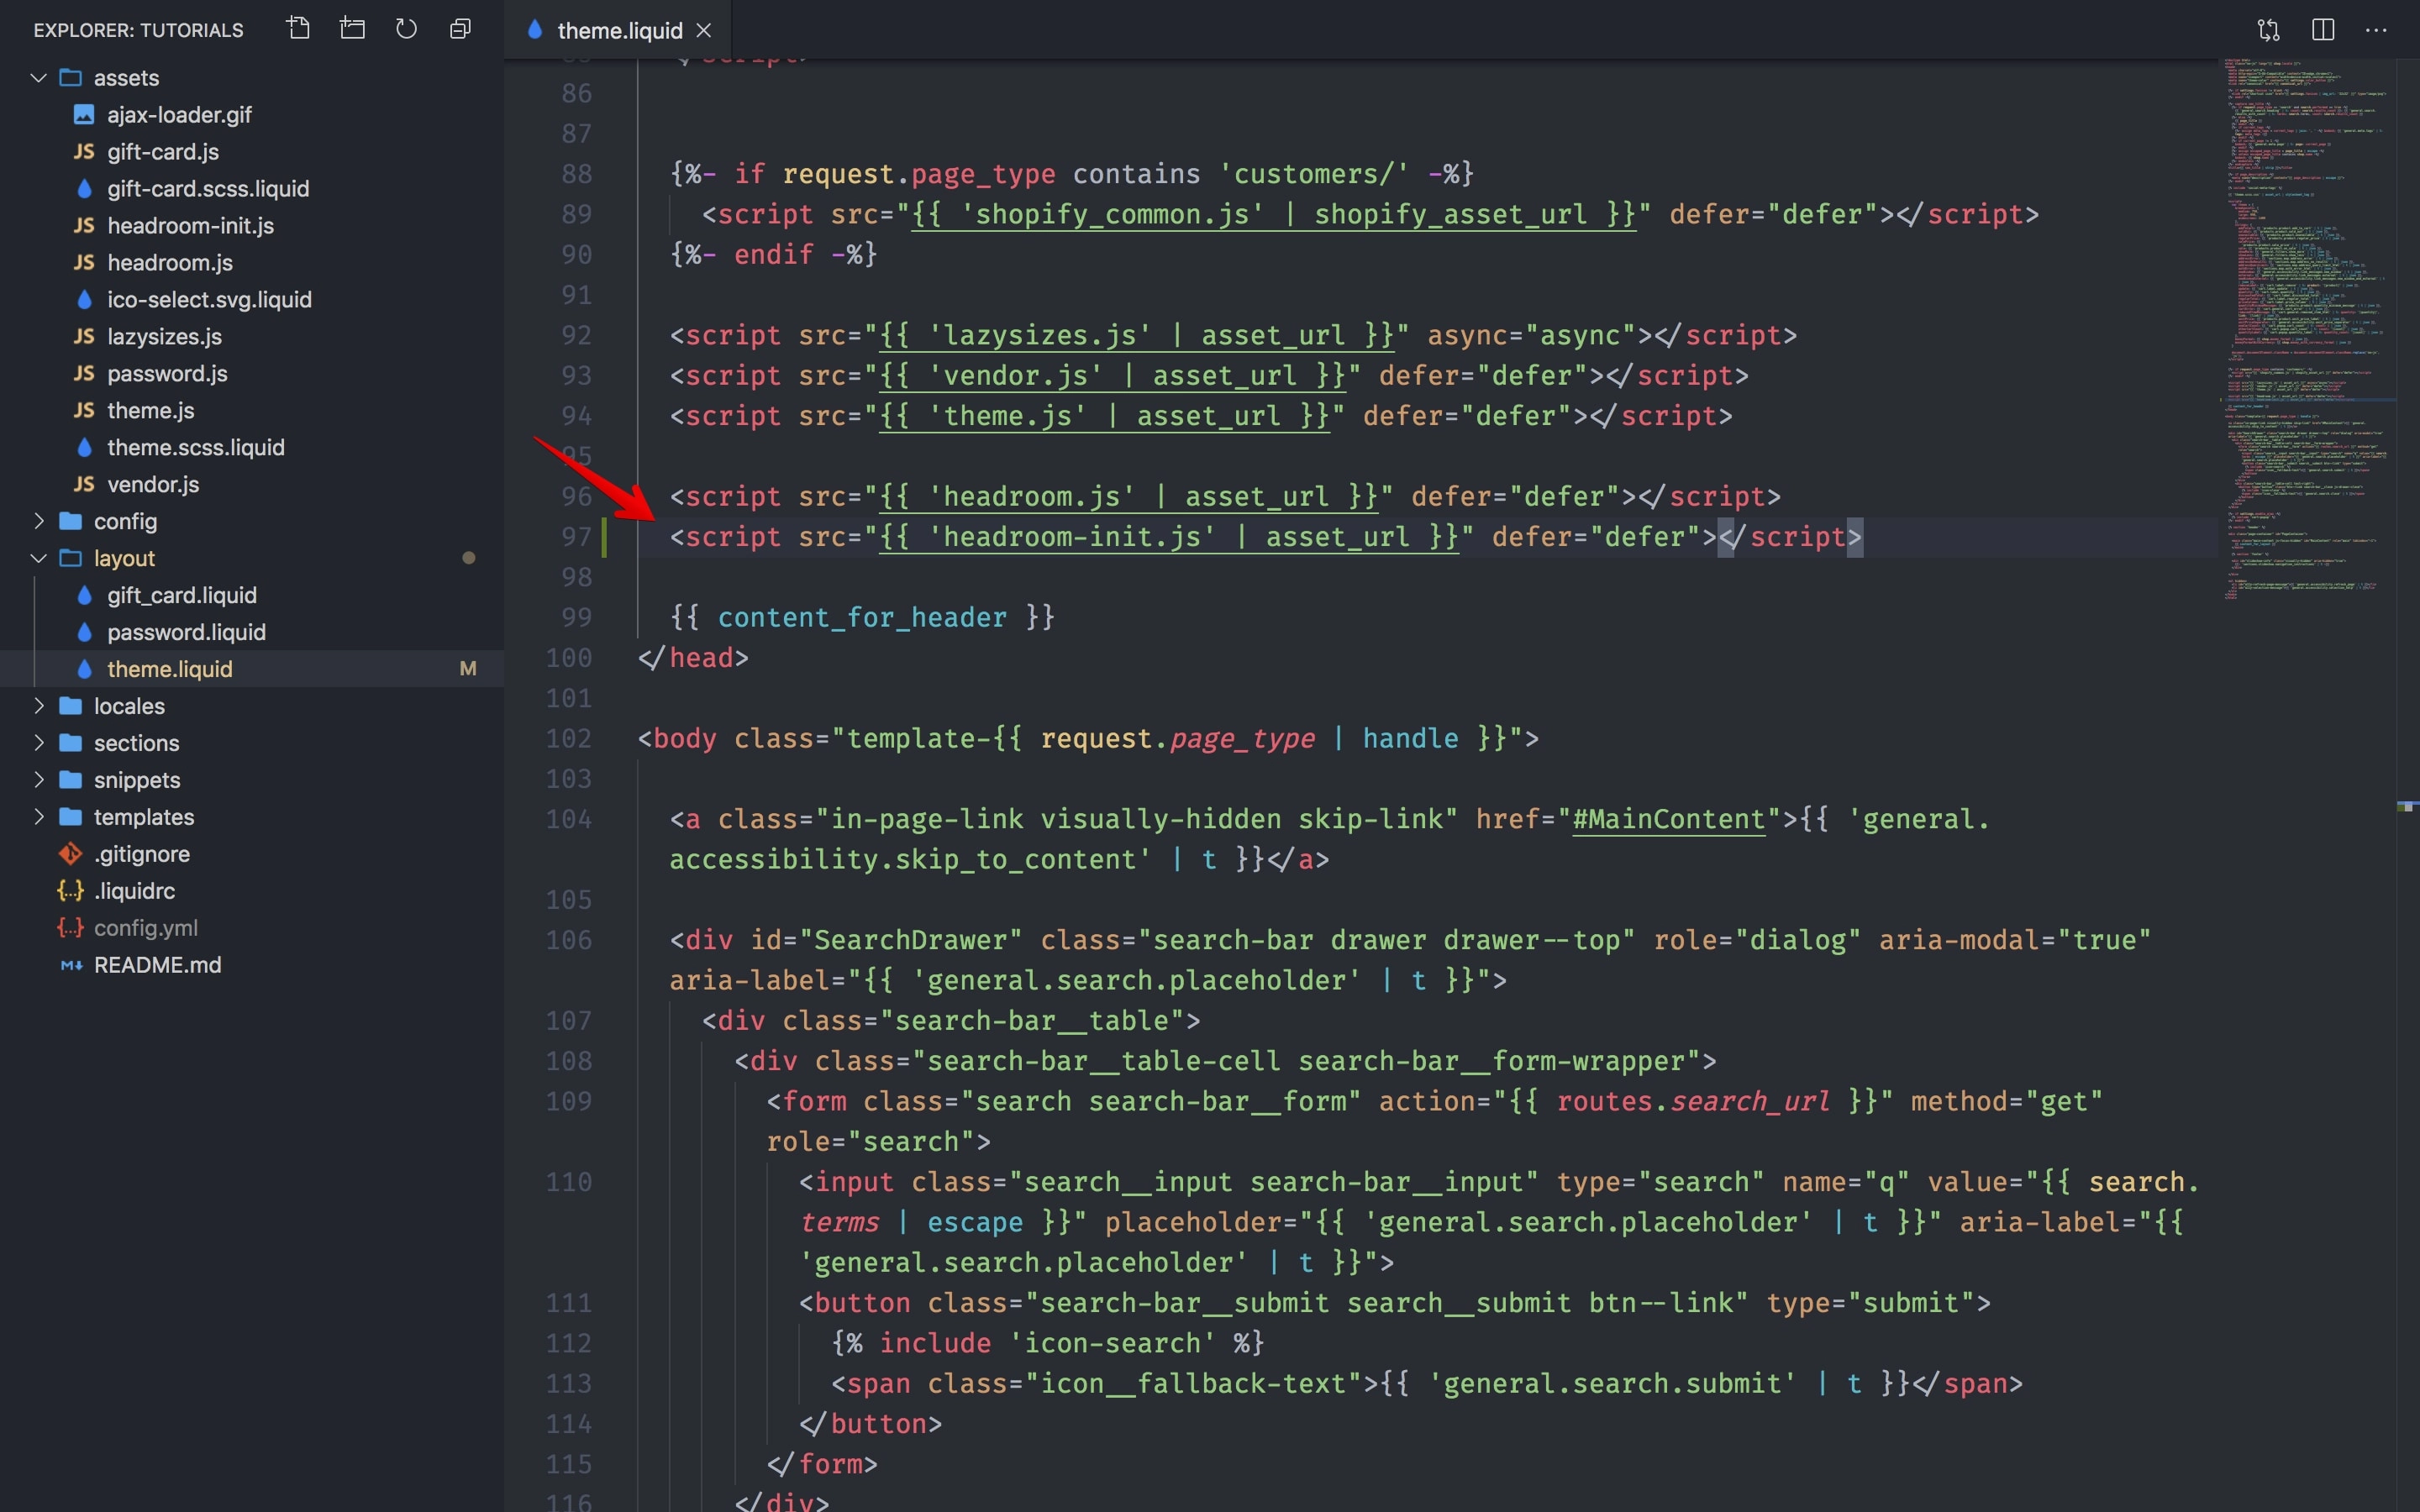Select the theme.liquid editor tab
The image size is (2420, 1512).
click(619, 30)
